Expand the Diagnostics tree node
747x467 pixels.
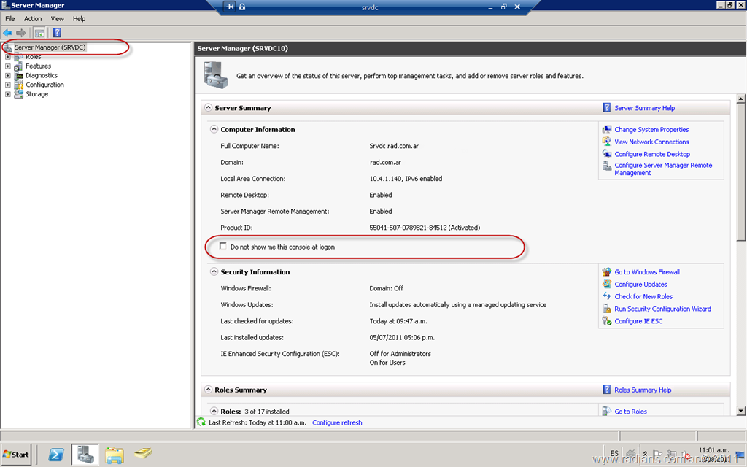click(8, 75)
